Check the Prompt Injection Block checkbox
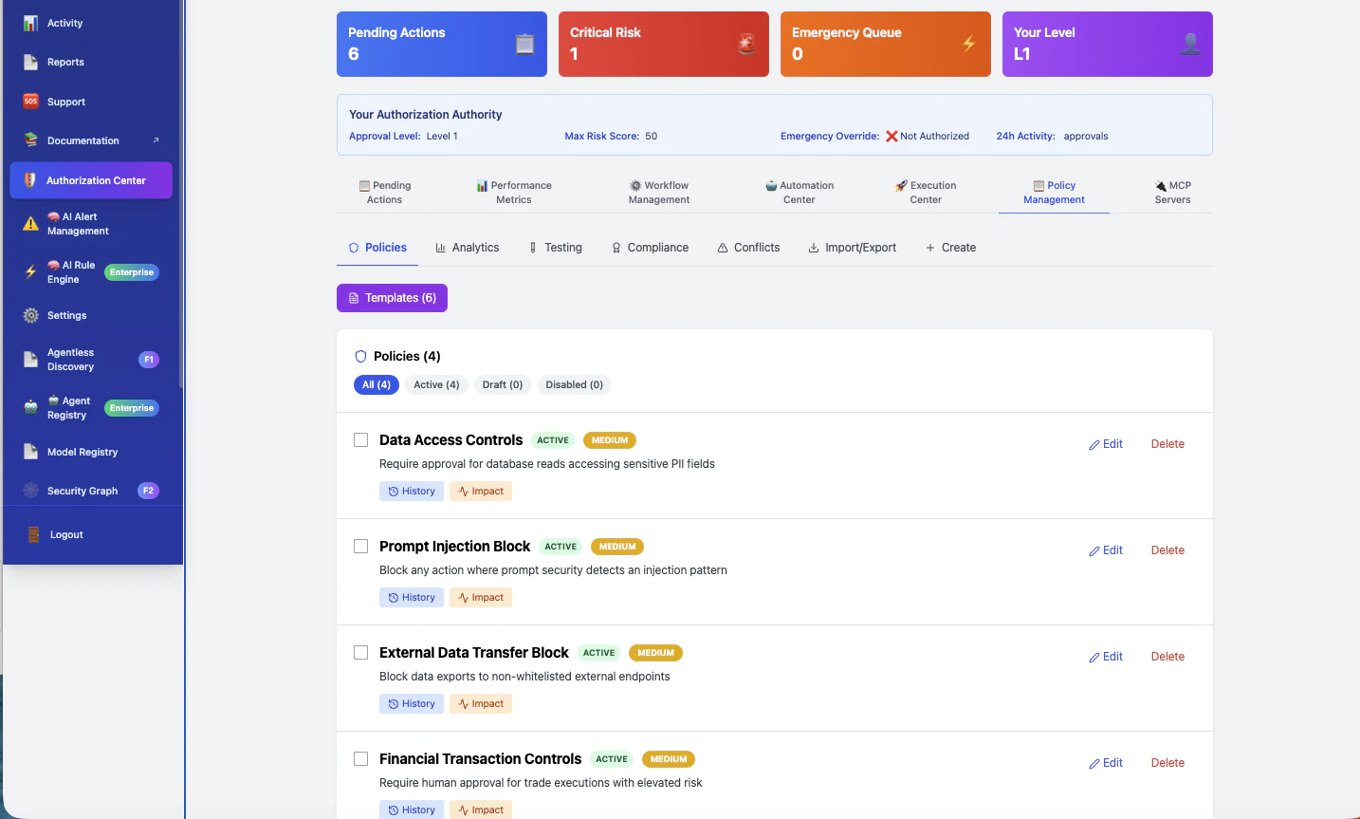 tap(361, 547)
